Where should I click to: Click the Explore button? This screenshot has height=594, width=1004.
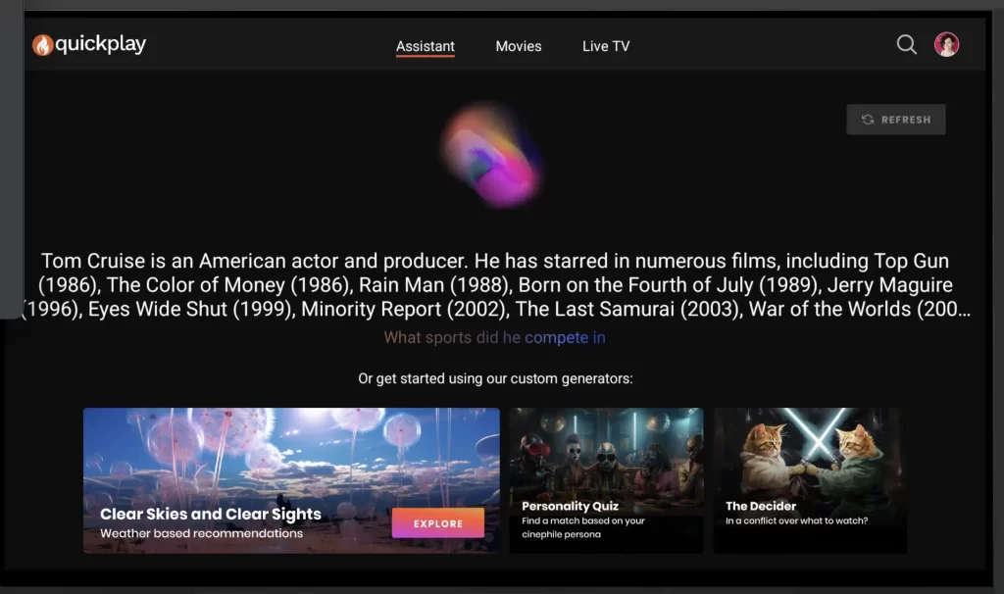coord(438,523)
